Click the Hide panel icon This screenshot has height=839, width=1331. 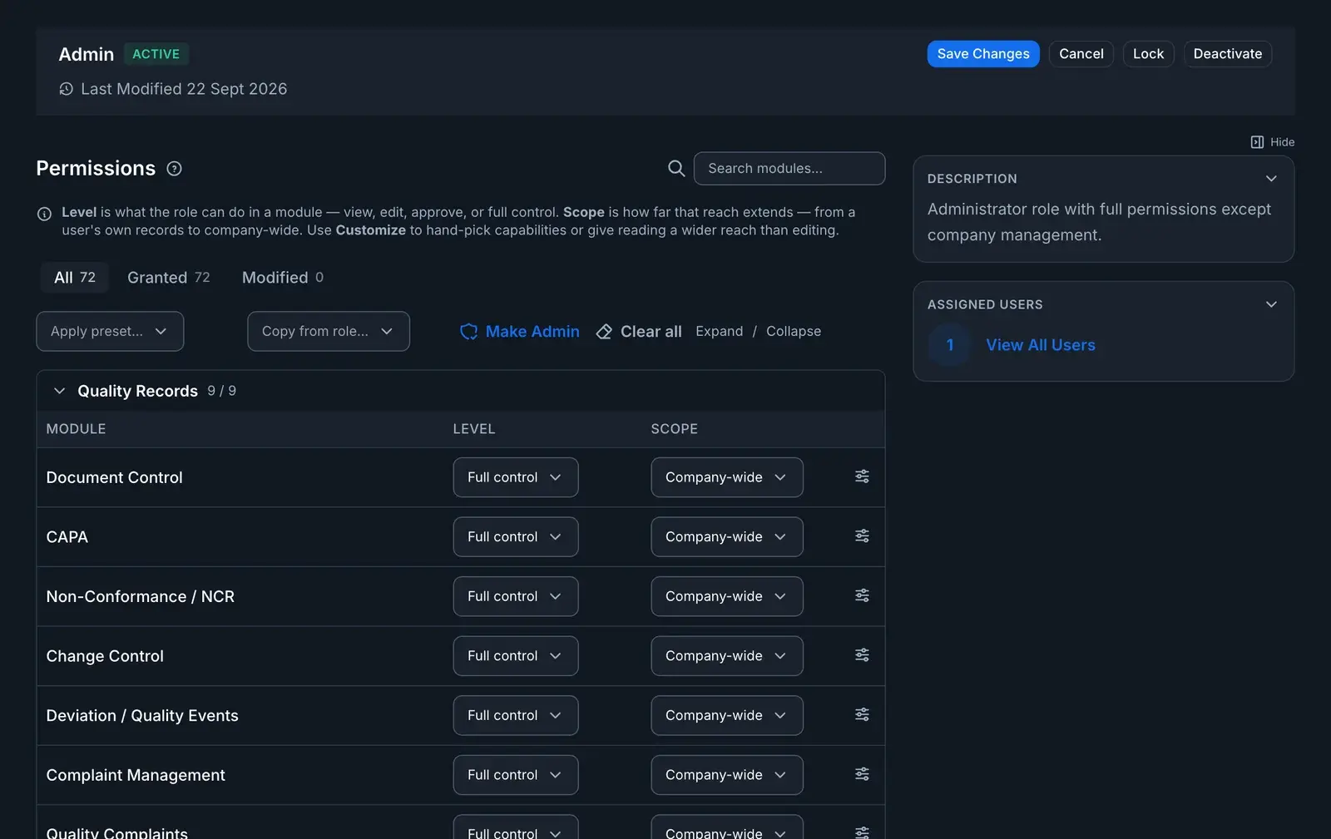[x=1257, y=142]
